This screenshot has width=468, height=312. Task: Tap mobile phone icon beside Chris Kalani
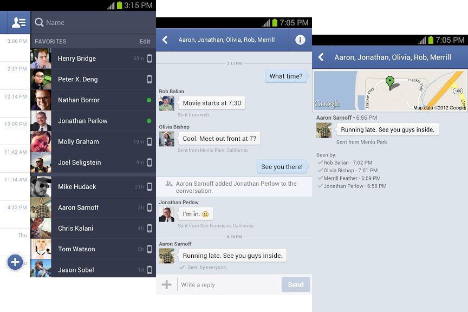(149, 229)
